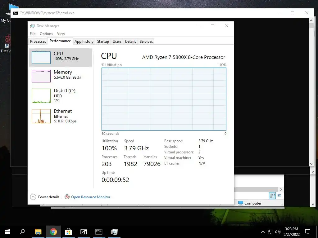Collapse with the Fewer details chevron
This screenshot has width=318, height=238.
pos(33,197)
